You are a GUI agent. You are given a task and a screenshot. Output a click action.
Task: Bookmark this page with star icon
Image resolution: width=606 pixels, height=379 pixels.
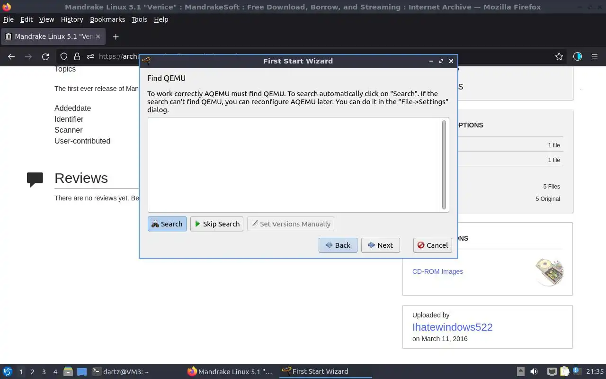click(x=559, y=56)
